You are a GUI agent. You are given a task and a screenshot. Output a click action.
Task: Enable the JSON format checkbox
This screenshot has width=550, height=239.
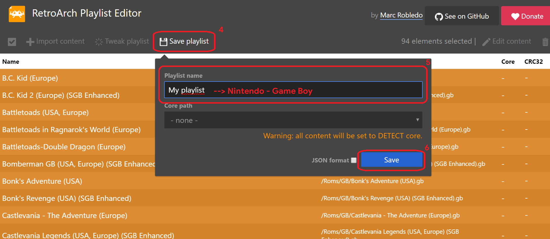pyautogui.click(x=354, y=160)
